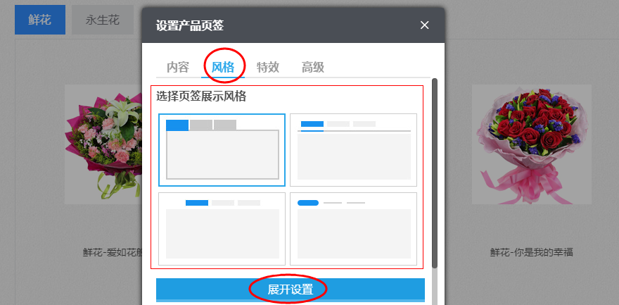Select the 风格 tab
619x305 pixels.
point(223,67)
